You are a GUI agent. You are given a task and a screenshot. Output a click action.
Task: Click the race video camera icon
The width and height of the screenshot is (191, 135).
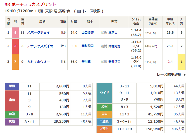coord(79,11)
